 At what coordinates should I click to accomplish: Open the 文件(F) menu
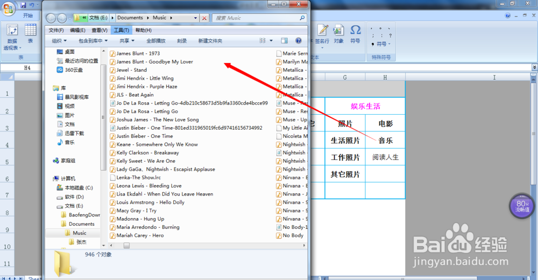pyautogui.click(x=56, y=30)
